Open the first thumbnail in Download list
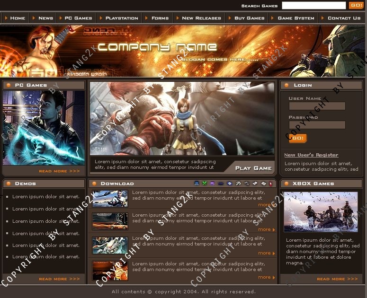 (x=110, y=199)
